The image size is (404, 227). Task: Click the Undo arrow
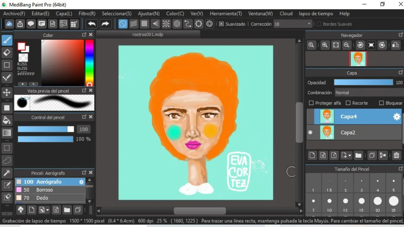pos(92,24)
